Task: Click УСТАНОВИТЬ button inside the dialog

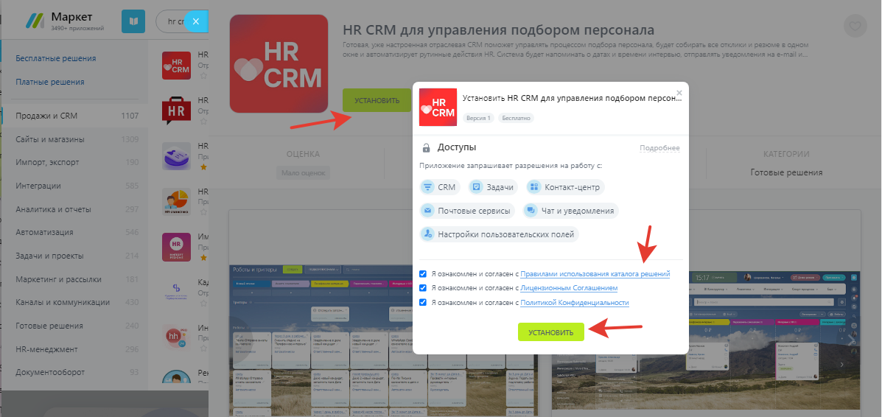Action: [x=551, y=332]
